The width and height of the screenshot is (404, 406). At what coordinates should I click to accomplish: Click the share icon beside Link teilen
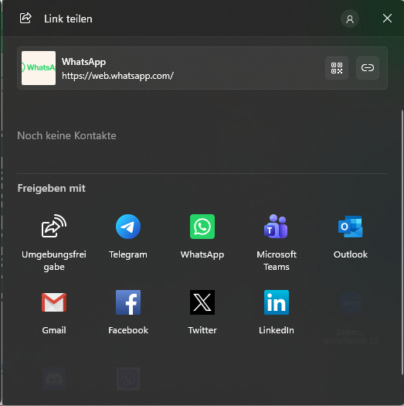pyautogui.click(x=25, y=19)
